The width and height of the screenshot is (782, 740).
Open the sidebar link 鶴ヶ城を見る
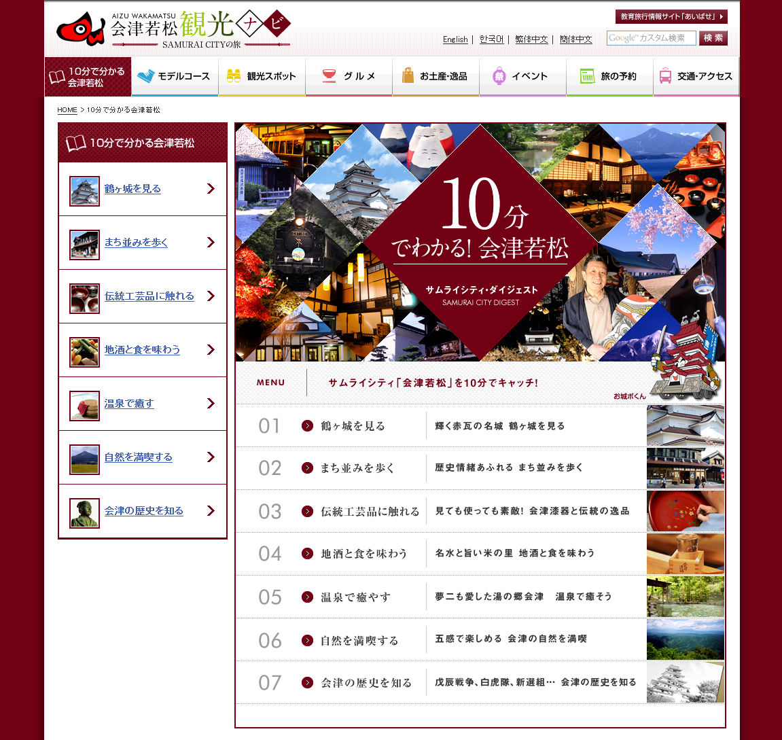132,188
